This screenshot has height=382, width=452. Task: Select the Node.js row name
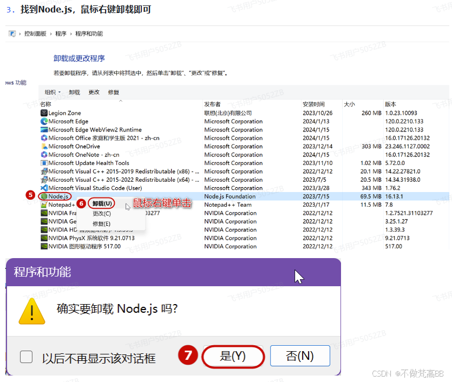(58, 196)
